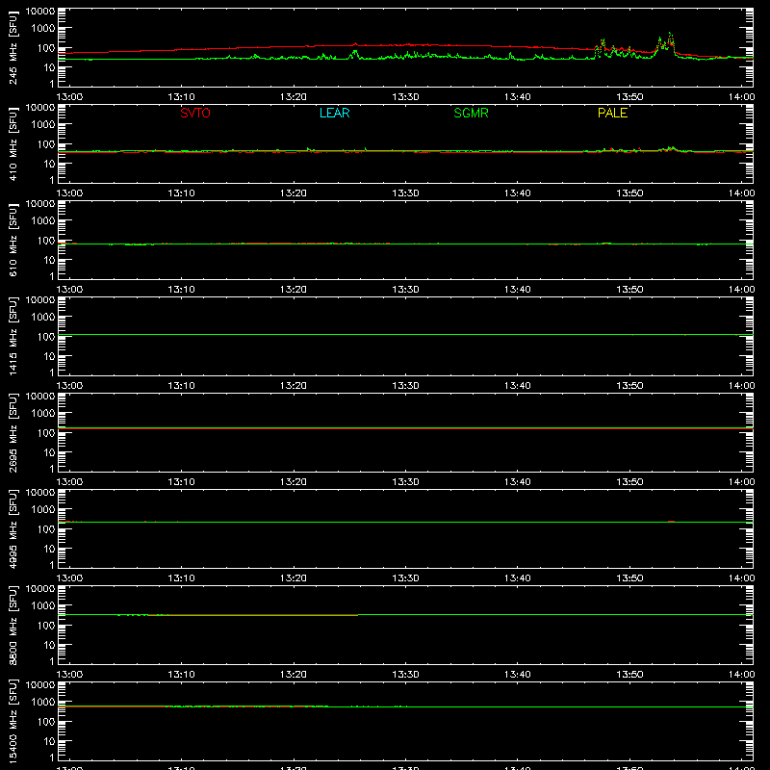Image resolution: width=770 pixels, height=770 pixels.
Task: Click the 245 MHz green spike near 13:25
Action: (355, 52)
